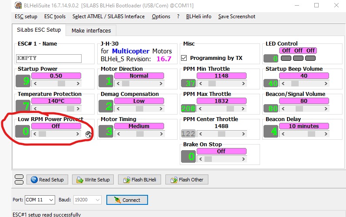Image resolution: width=346 pixels, height=217 pixels.
Task: Click right arrow of Beacon/Signal Volume slider
Action: (x=326, y=109)
